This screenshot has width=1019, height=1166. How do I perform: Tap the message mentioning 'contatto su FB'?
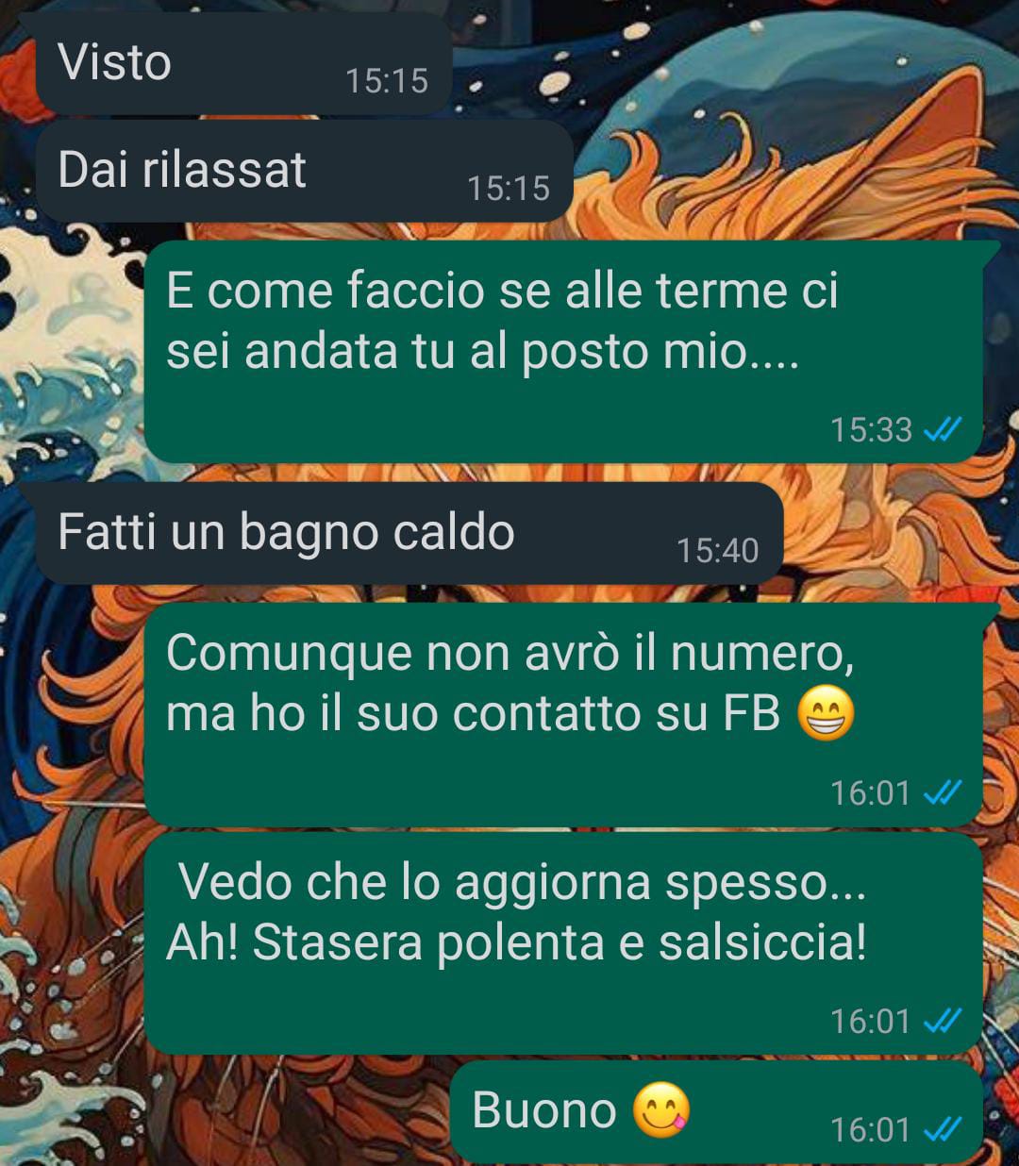(563, 714)
